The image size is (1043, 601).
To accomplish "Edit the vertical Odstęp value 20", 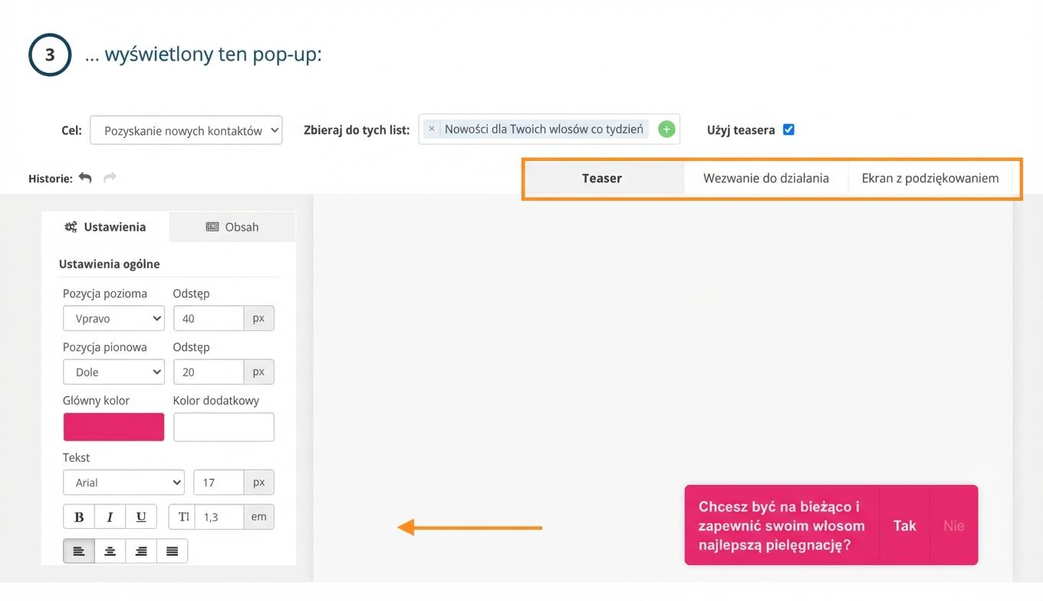I will [209, 372].
